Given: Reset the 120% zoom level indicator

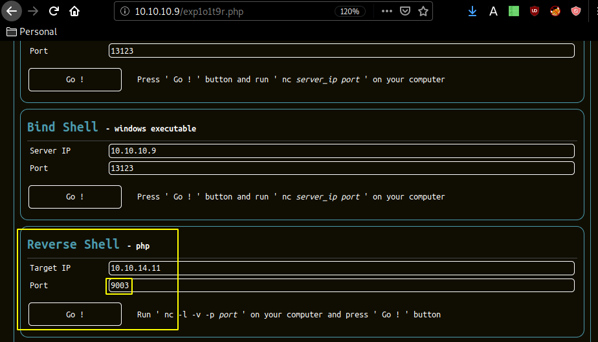Looking at the screenshot, I should click(x=350, y=12).
